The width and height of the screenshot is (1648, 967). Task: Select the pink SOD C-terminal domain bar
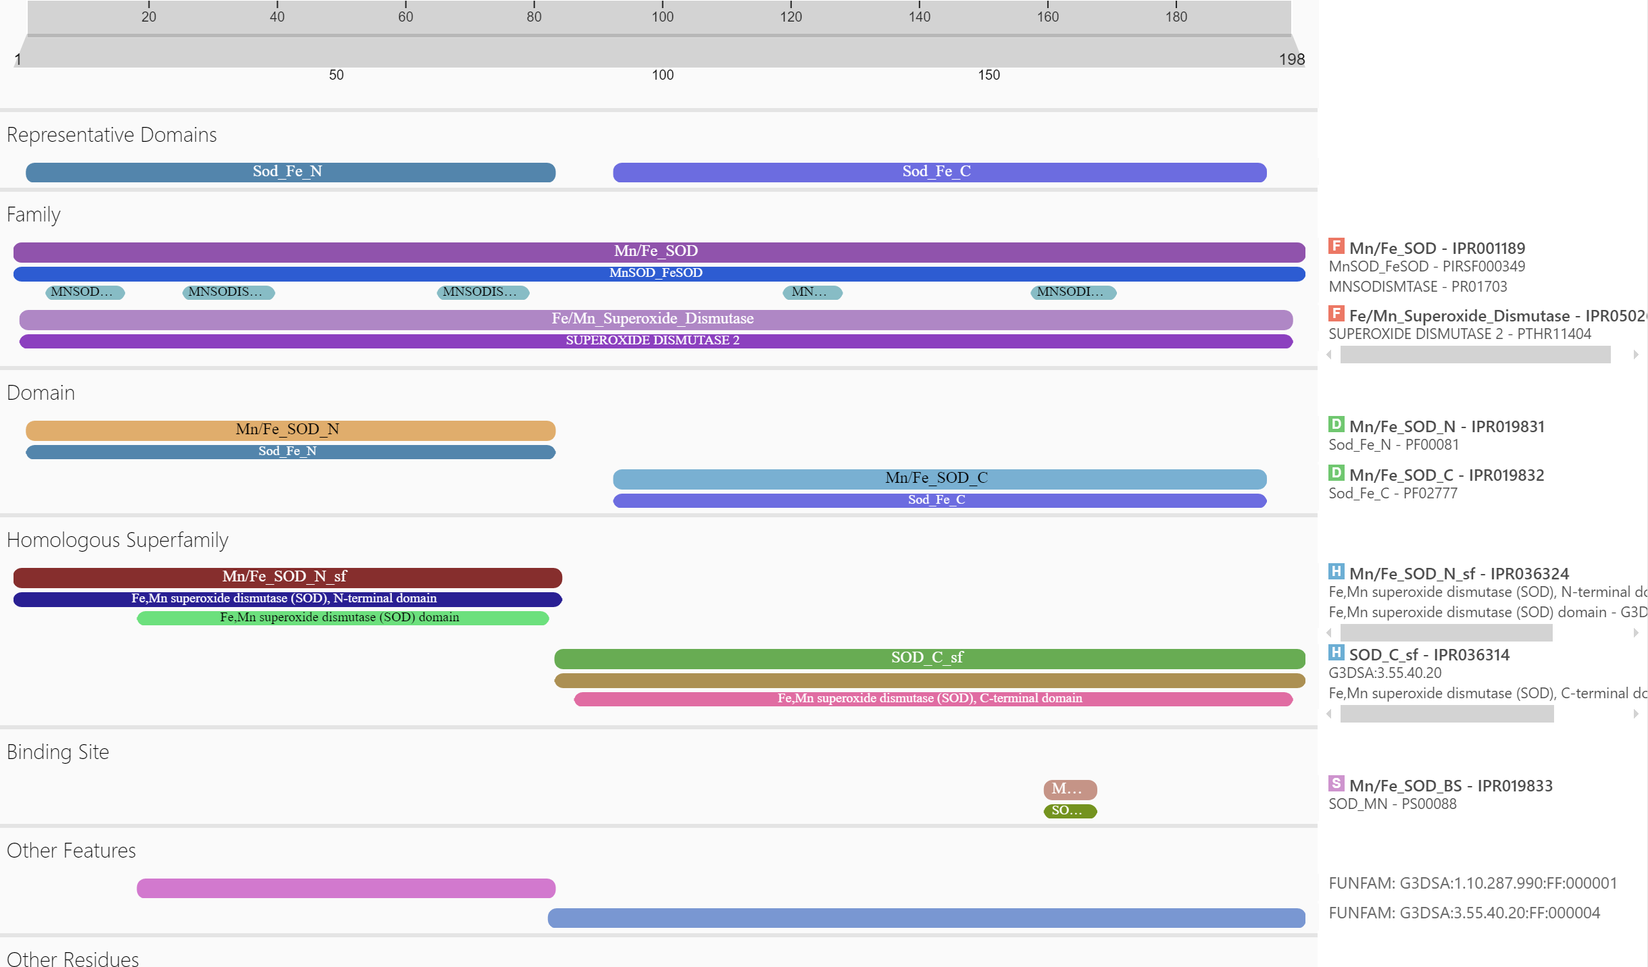point(933,699)
